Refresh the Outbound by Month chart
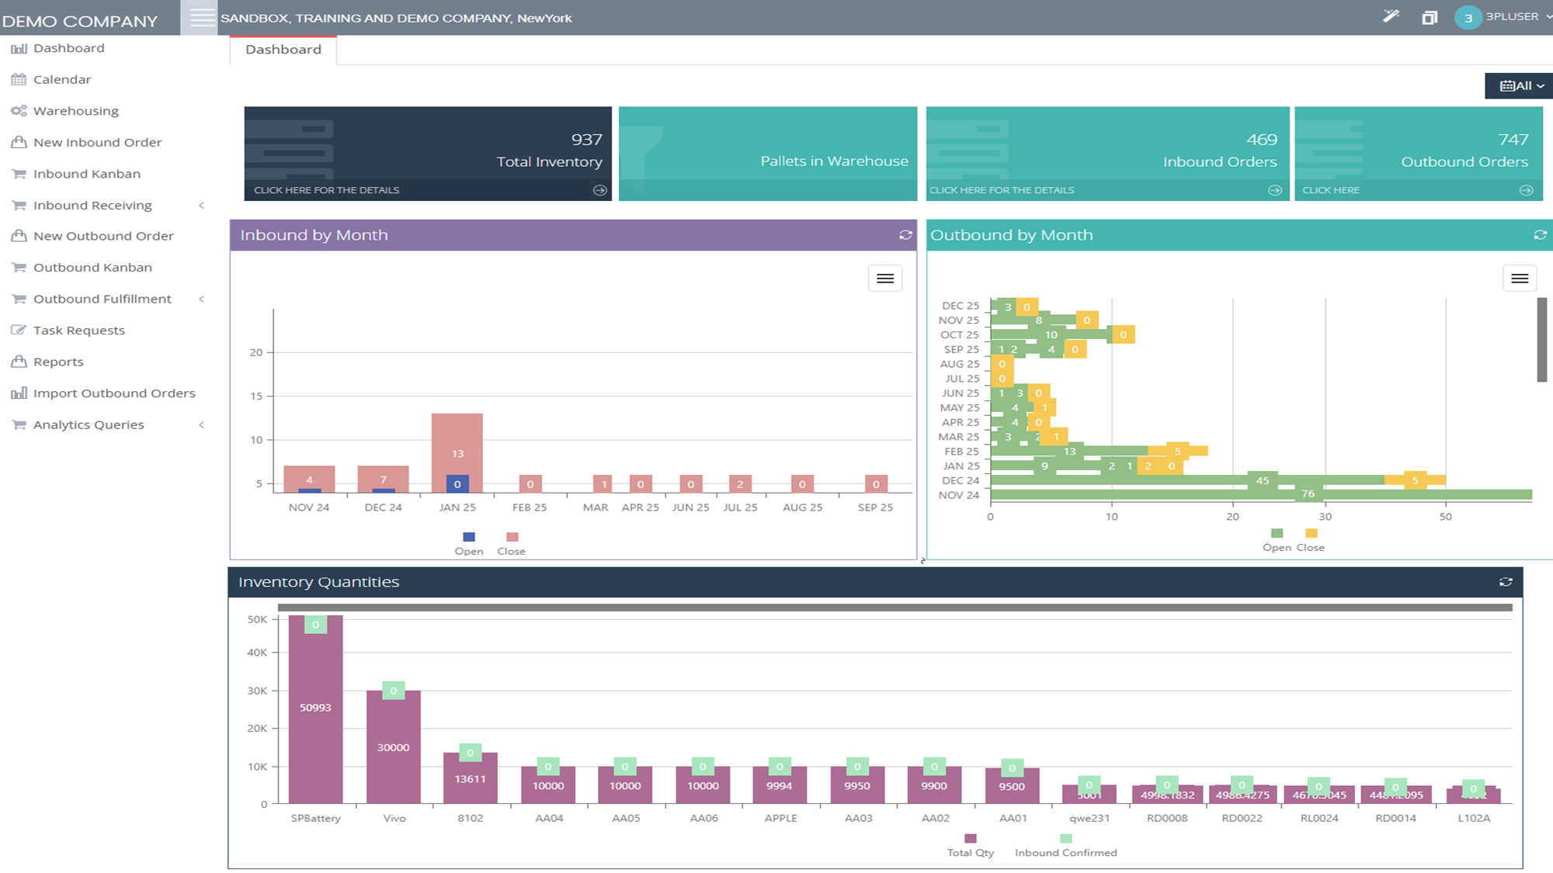Viewport: 1553px width, 873px height. click(x=1540, y=234)
